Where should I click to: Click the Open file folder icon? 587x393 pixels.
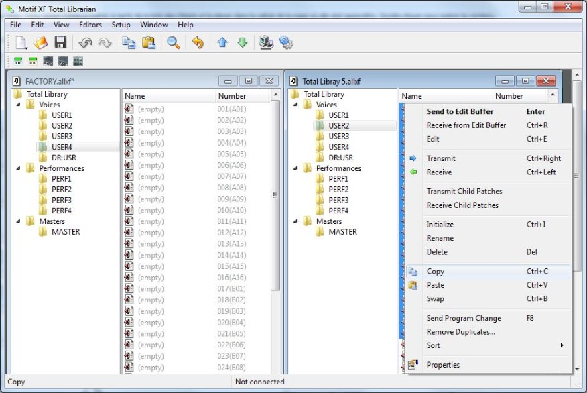41,43
